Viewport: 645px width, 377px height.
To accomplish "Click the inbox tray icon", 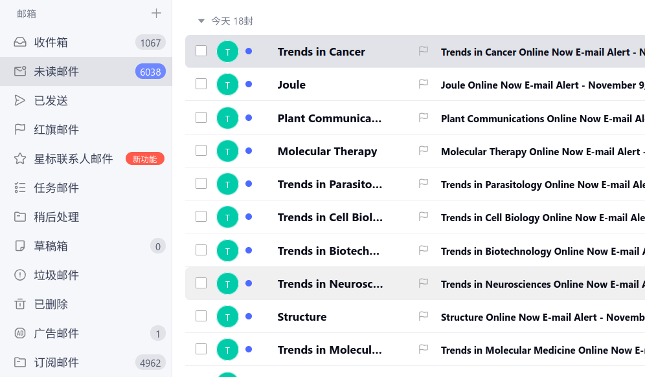I will [x=19, y=42].
